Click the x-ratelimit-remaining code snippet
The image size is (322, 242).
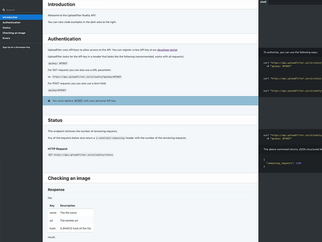(x=110, y=138)
